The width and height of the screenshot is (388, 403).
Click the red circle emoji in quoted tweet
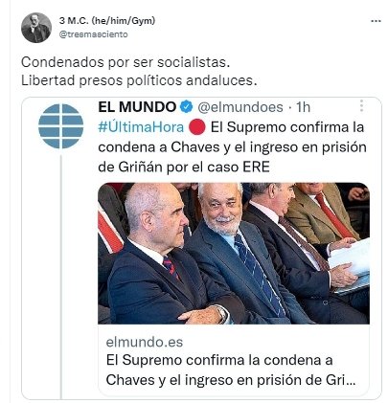coord(196,127)
